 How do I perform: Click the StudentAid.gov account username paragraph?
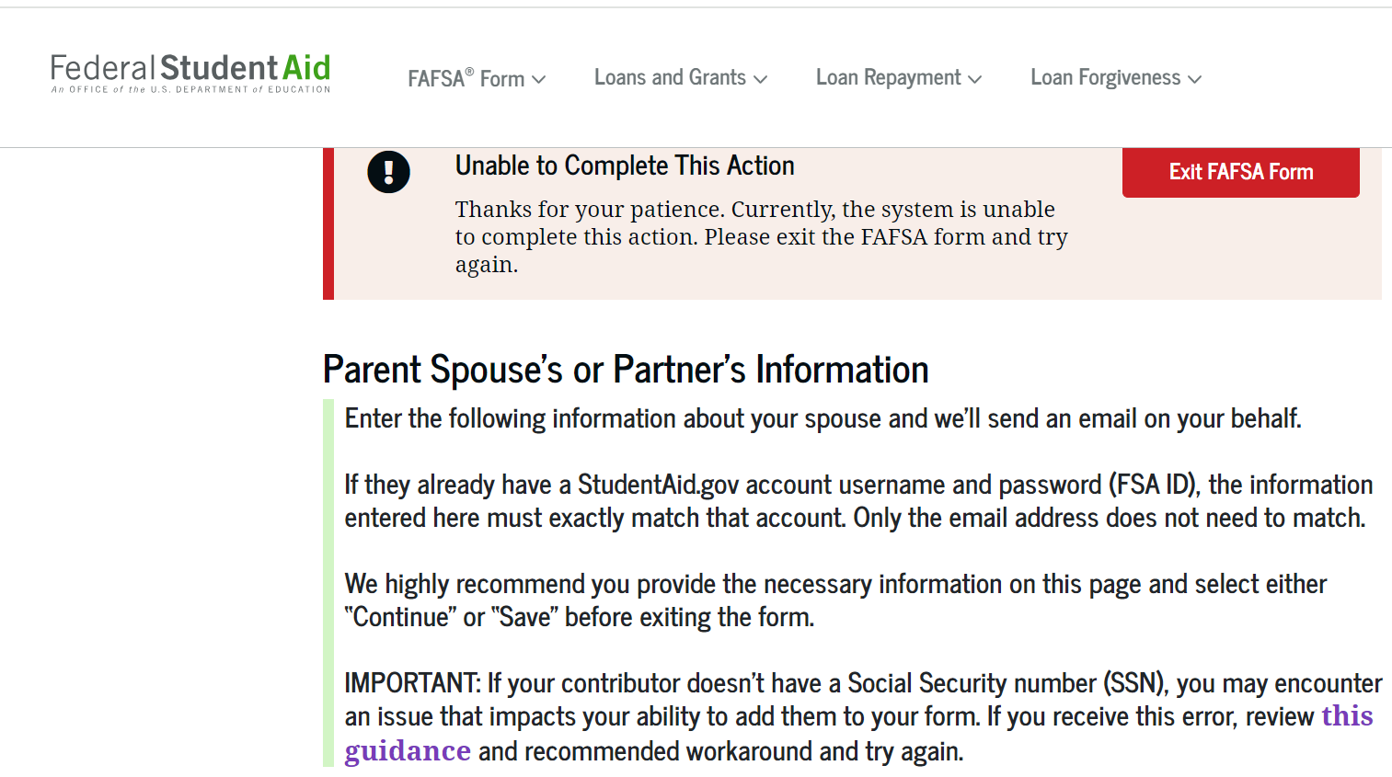pos(858,501)
